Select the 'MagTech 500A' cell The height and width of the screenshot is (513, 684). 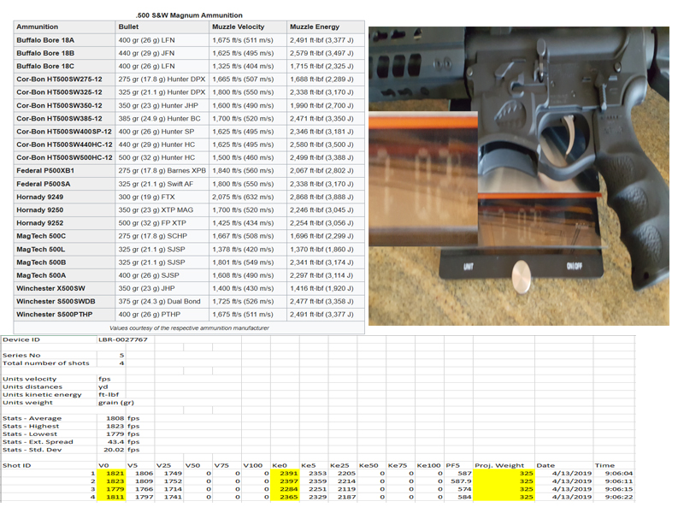(x=64, y=275)
